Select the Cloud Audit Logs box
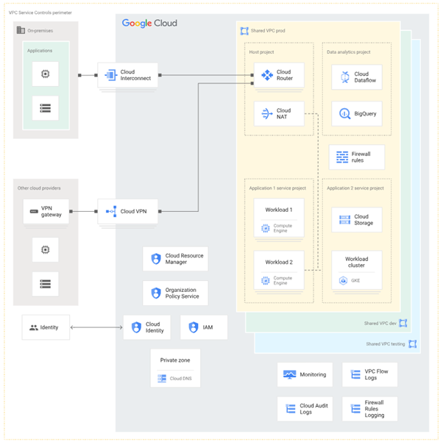443x445 pixels. tap(304, 409)
